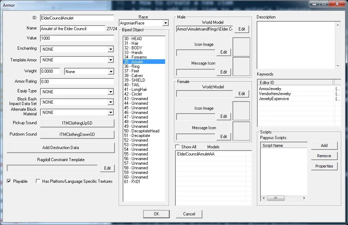This screenshot has height=225, width=348.
Task: Toggle the Playable checkbox
Action: [9, 181]
